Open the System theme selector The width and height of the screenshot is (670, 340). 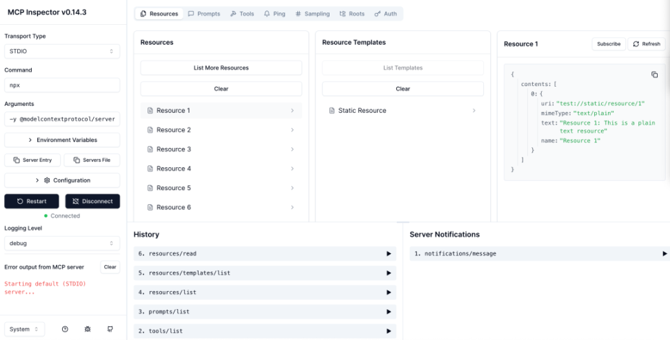[25, 329]
